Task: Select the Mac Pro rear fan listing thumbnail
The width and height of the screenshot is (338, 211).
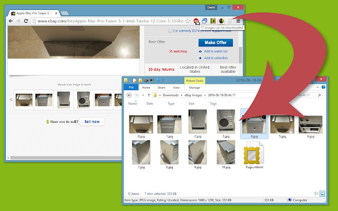Action: click(x=83, y=100)
